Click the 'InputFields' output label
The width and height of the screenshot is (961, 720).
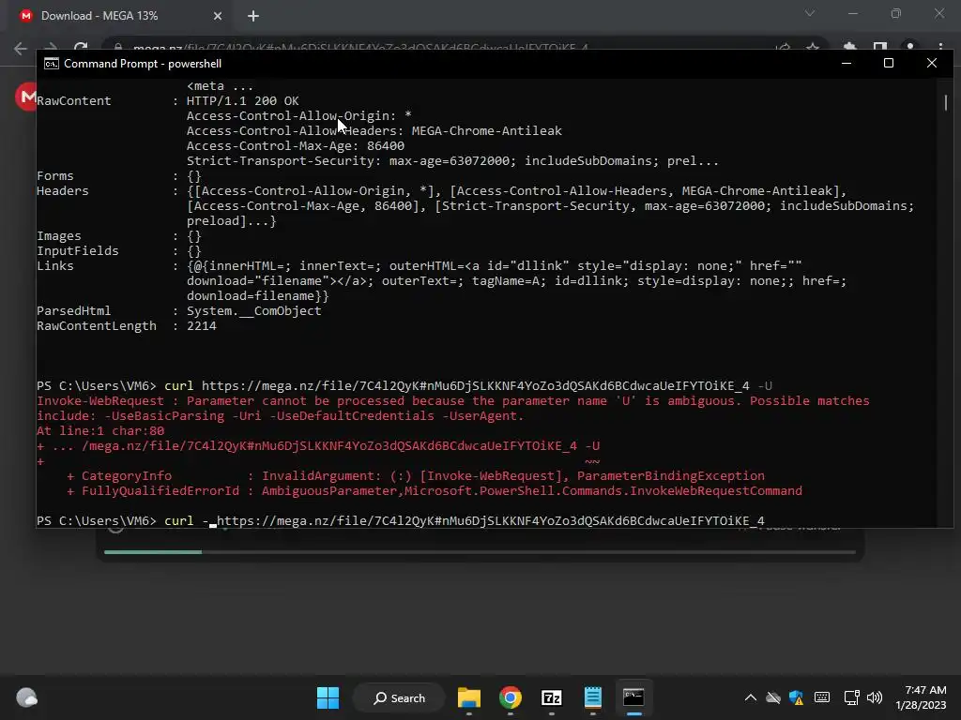pos(77,251)
